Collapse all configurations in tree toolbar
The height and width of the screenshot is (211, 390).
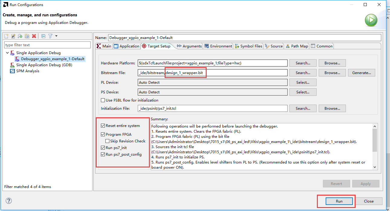tap(43, 36)
